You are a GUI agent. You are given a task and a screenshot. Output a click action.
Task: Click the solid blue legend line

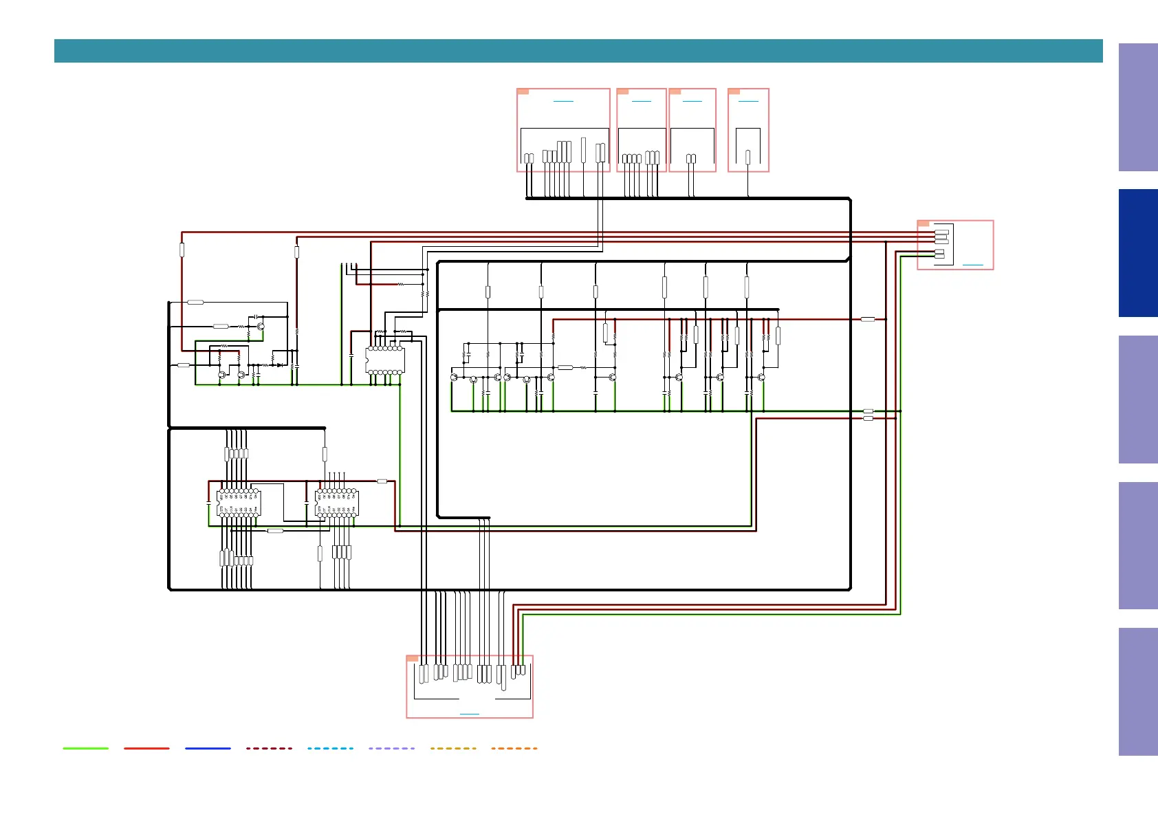(x=208, y=748)
